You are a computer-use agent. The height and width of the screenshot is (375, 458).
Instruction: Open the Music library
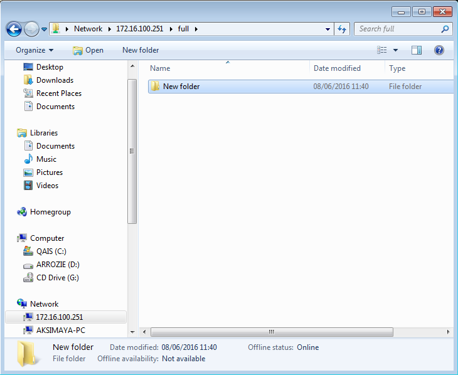tap(46, 159)
